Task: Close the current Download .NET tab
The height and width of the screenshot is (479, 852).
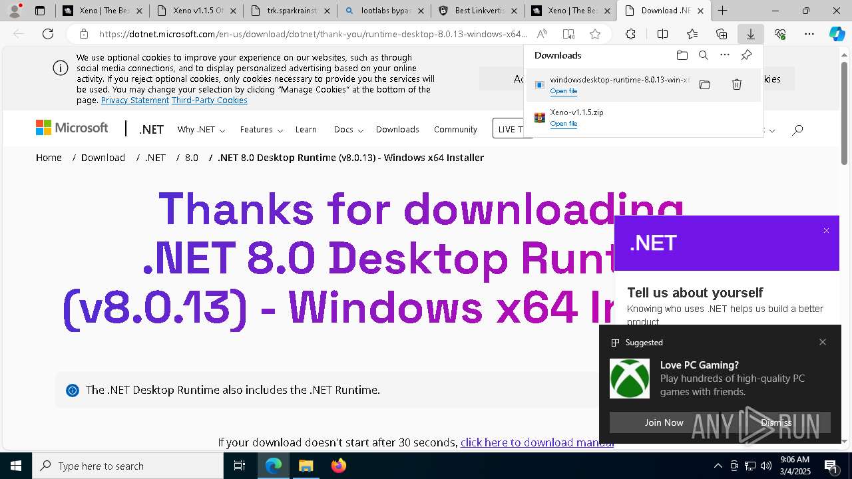Action: pyautogui.click(x=700, y=11)
